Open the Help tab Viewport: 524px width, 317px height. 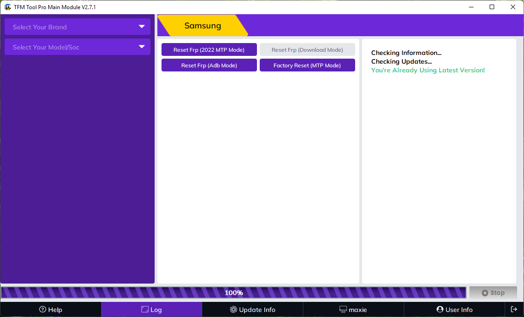pos(51,310)
